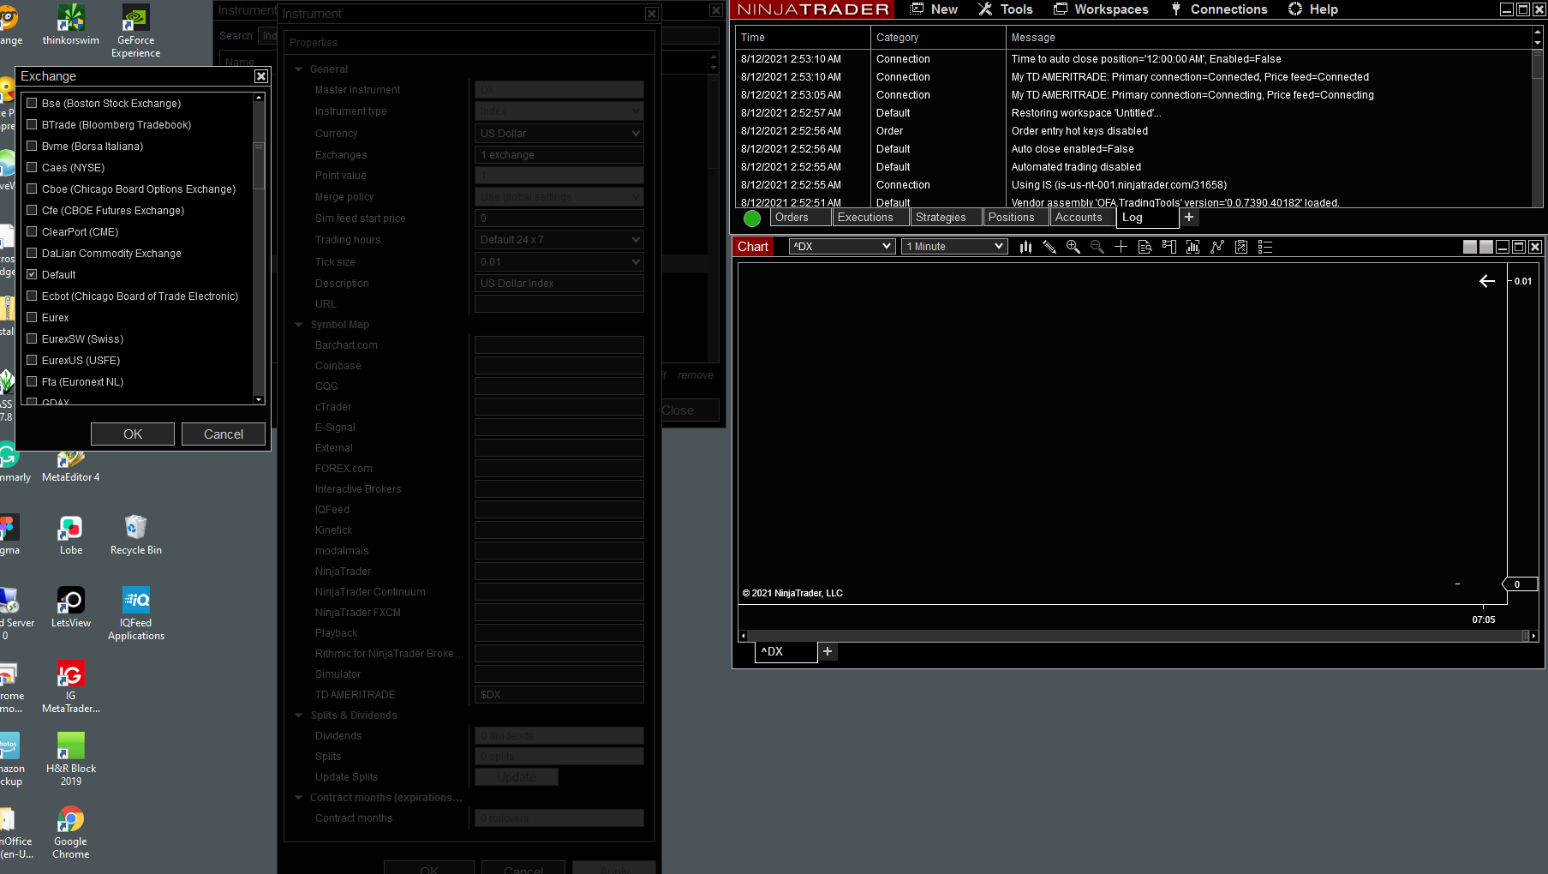Close the Exchange dialog
1548x874 pixels.
point(261,76)
